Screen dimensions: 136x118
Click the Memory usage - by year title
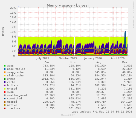(x=68, y=5)
